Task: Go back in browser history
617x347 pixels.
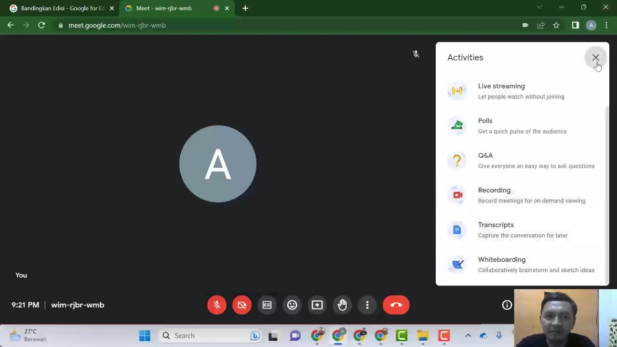Action: 11,25
